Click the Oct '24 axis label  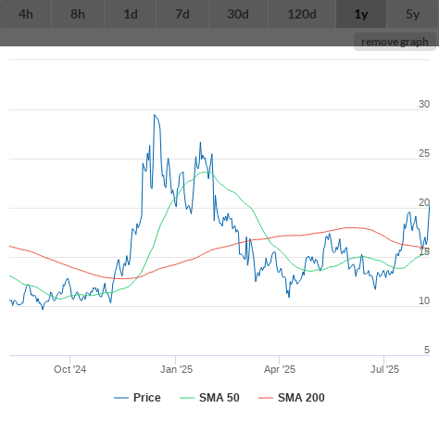pyautogui.click(x=69, y=369)
